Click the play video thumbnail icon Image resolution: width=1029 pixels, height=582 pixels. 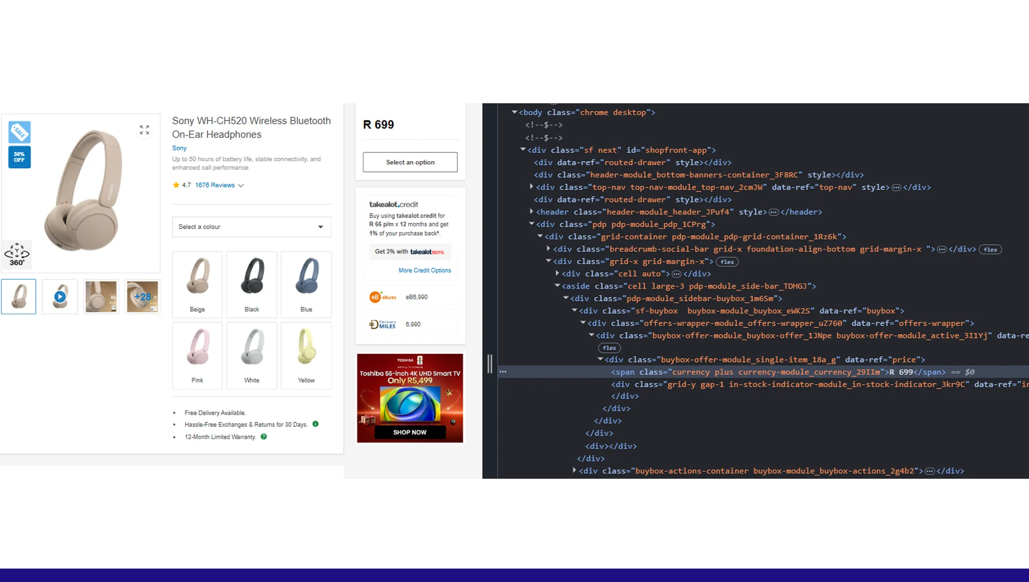(x=60, y=297)
